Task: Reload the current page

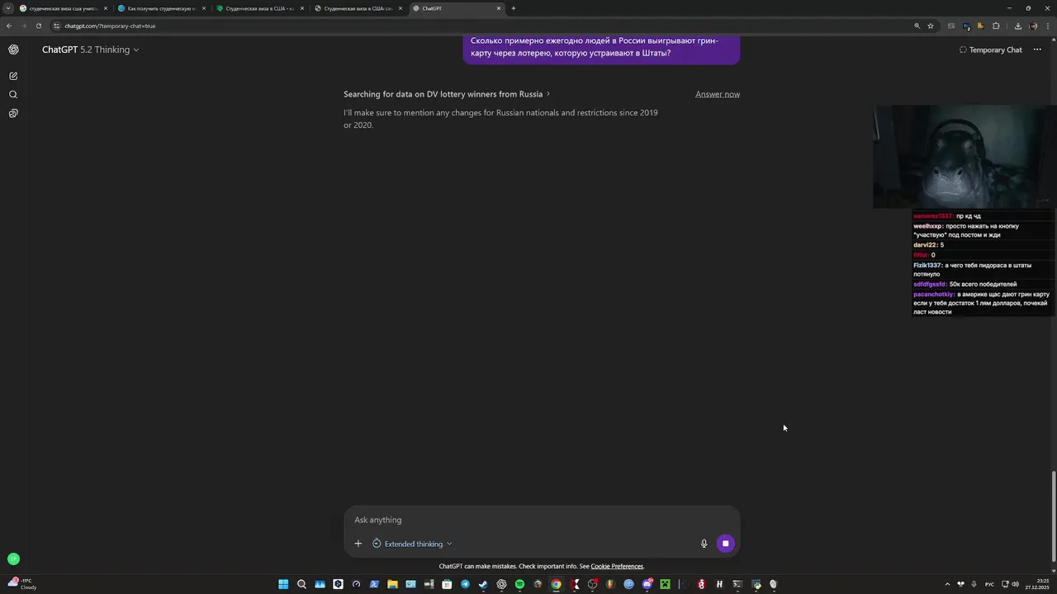Action: [x=38, y=26]
